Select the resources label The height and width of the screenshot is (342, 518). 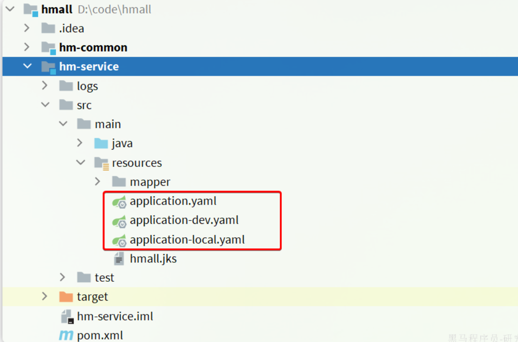click(x=137, y=163)
